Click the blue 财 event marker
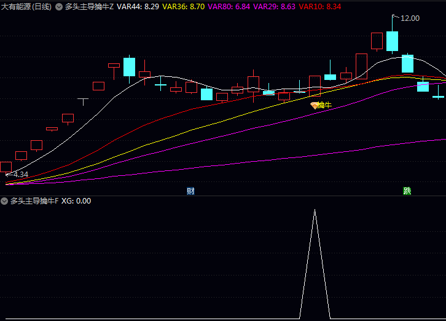Viewport: 446px width, 321px height. [x=190, y=191]
